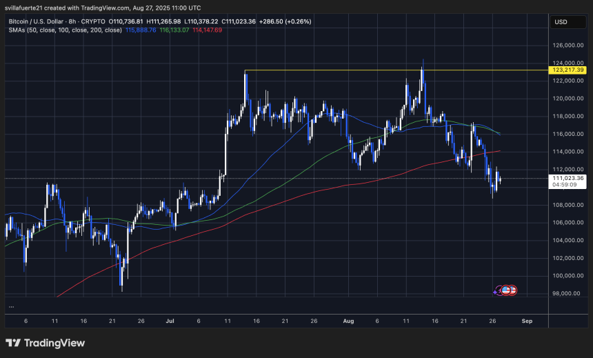This screenshot has height=358, width=593.
Task: Open the USD currency selector
Action: pos(560,23)
